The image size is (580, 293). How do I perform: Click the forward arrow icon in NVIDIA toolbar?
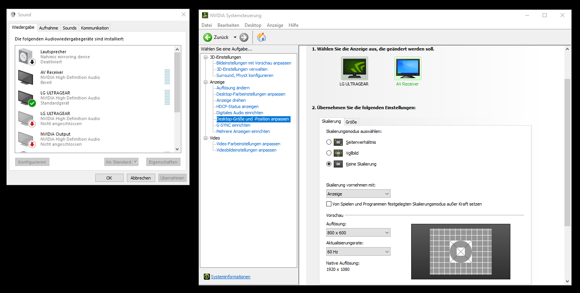(244, 37)
